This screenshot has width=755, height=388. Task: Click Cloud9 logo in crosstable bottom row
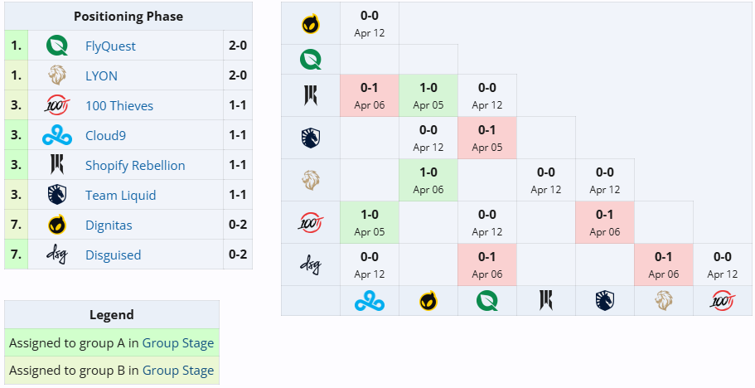[x=370, y=302]
